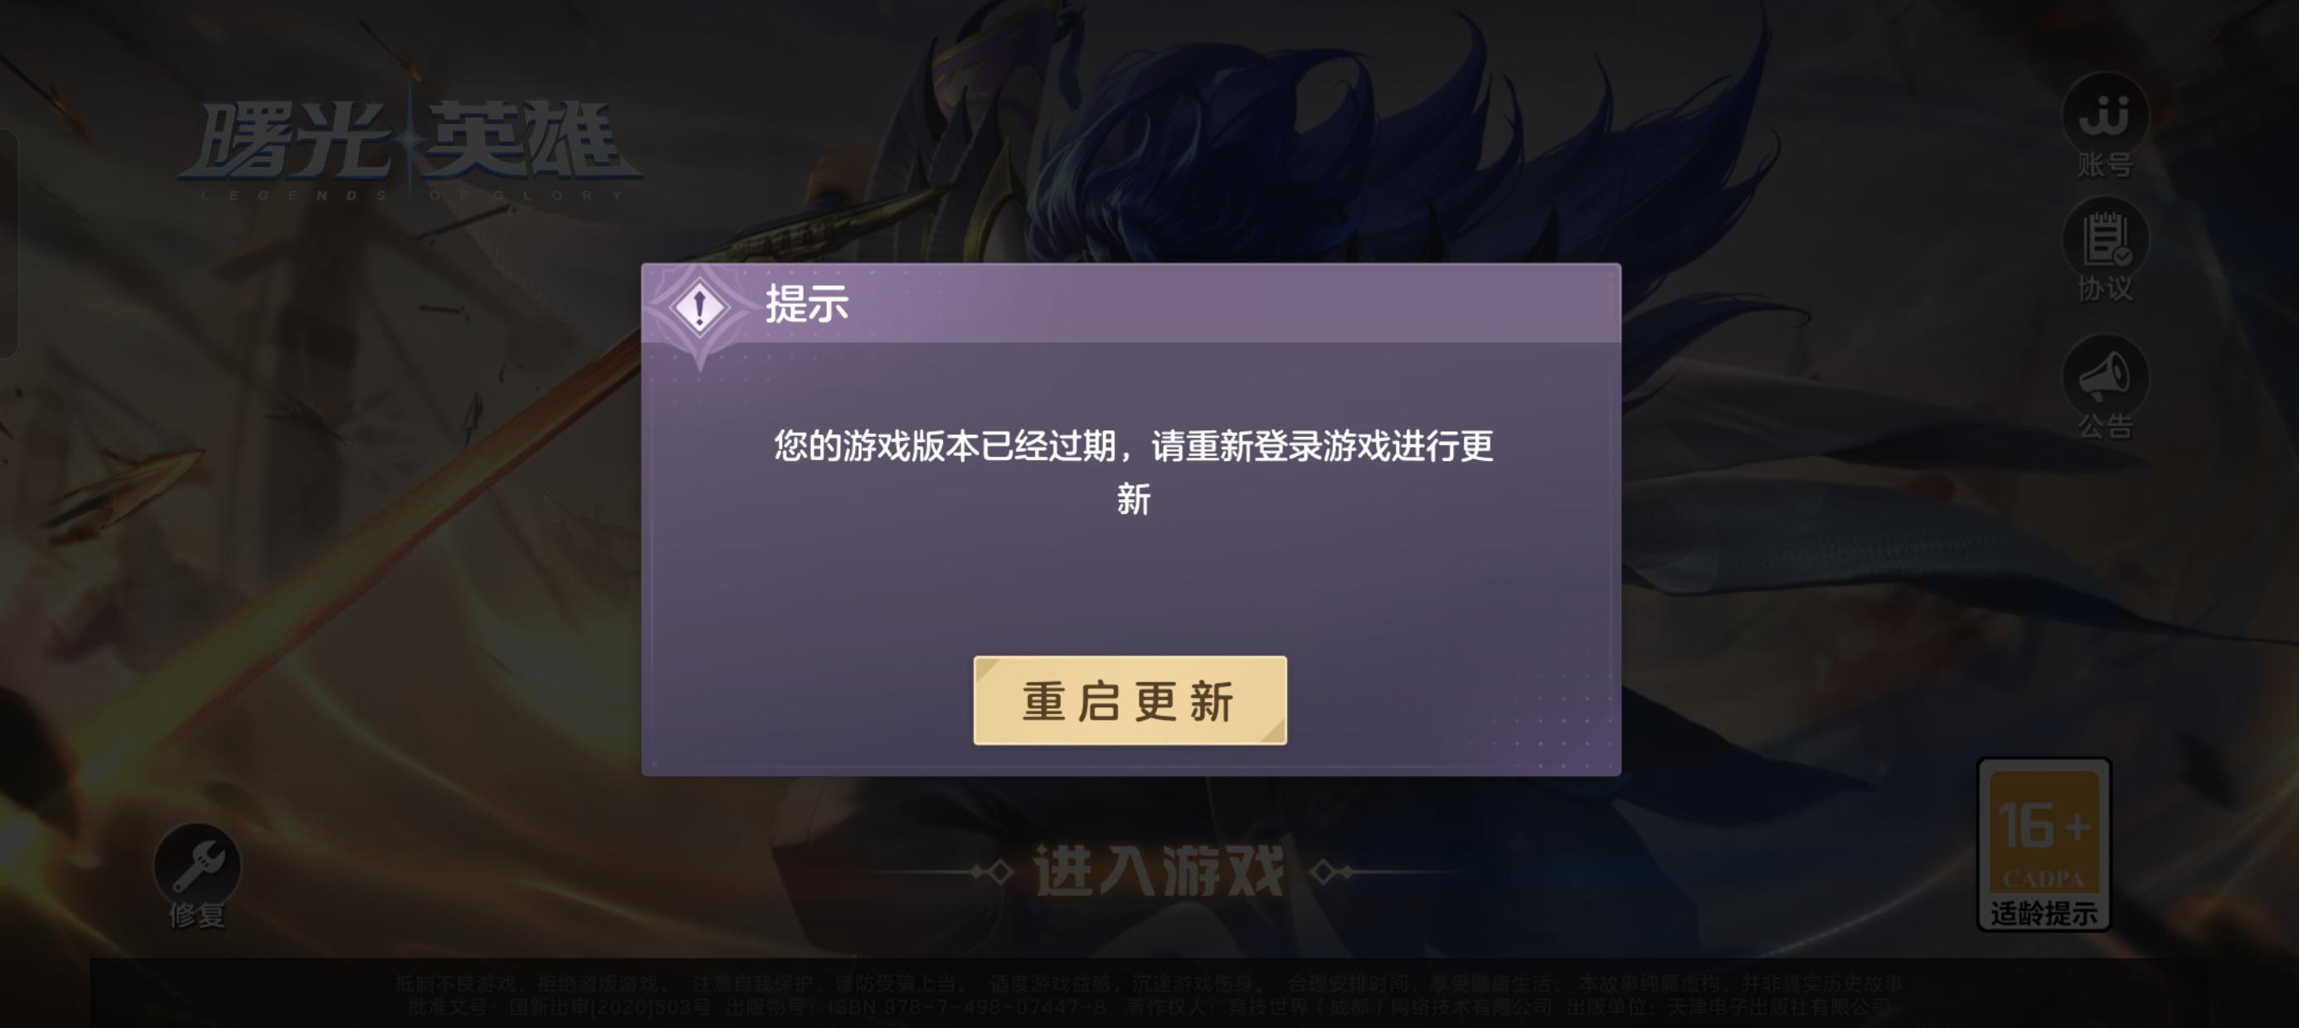Open the 公告 announcement megaphone icon
Image resolution: width=2299 pixels, height=1028 pixels.
2105,376
